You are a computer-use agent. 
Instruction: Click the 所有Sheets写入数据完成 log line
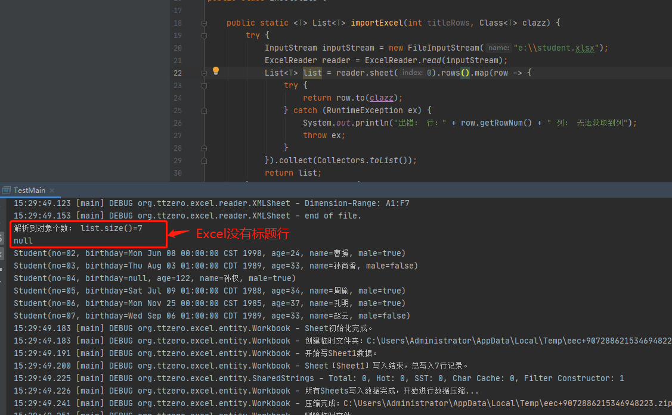(x=246, y=391)
